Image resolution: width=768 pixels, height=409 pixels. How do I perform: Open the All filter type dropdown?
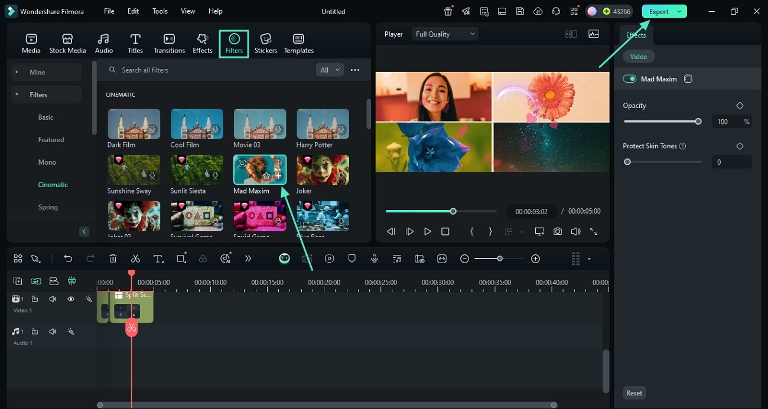pos(330,70)
